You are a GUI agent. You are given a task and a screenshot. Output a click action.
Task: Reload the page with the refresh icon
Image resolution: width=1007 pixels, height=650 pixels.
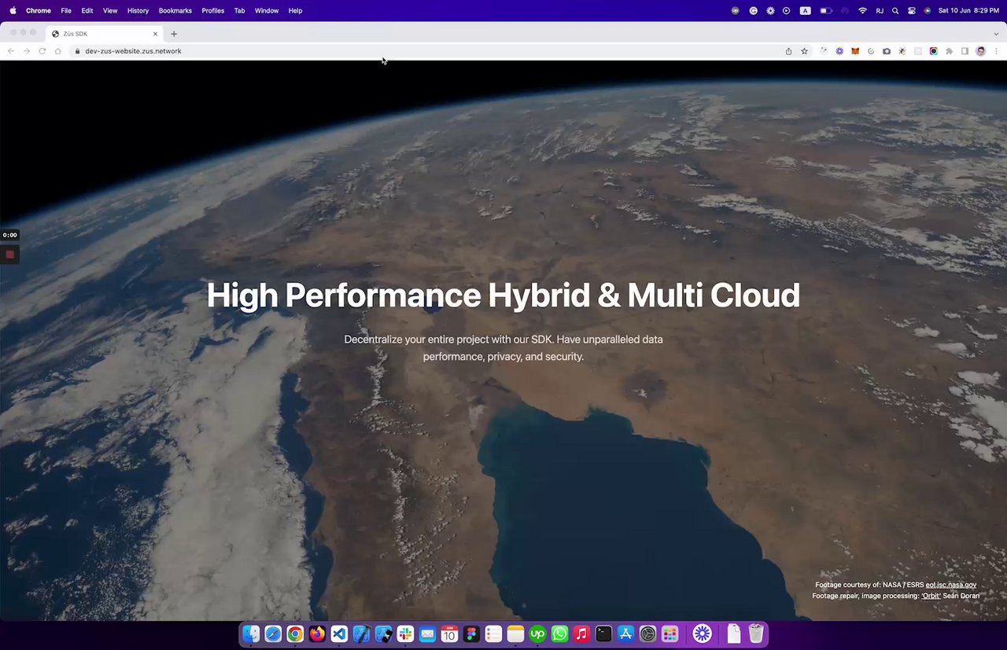click(42, 51)
